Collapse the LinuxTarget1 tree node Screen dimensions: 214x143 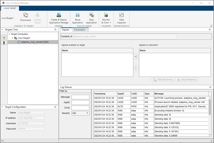[12, 38]
